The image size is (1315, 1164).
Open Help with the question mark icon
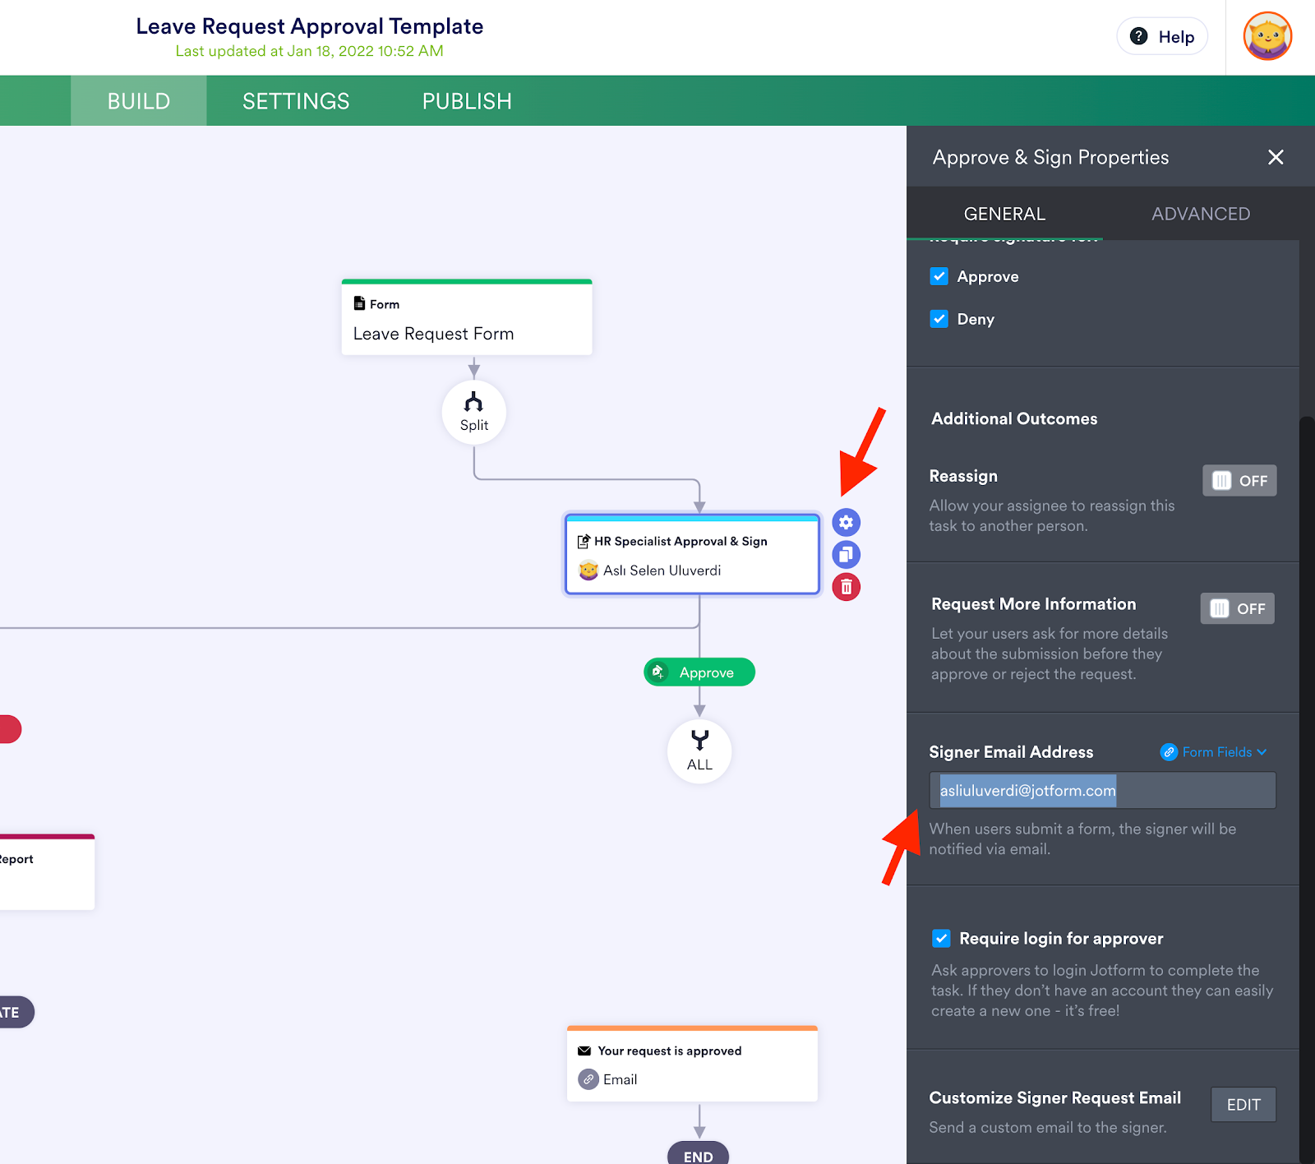click(1138, 36)
